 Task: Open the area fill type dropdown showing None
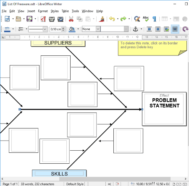point(91,29)
